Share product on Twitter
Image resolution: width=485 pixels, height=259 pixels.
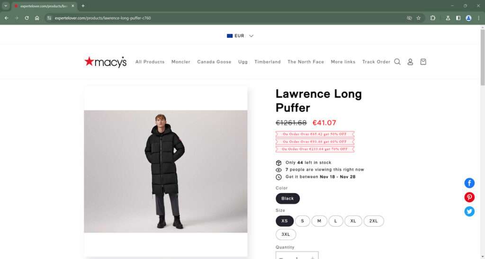(469, 211)
